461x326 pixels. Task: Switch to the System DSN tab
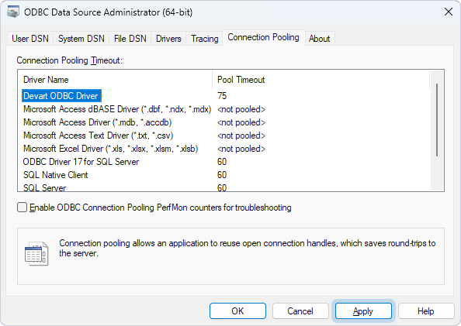pyautogui.click(x=81, y=39)
